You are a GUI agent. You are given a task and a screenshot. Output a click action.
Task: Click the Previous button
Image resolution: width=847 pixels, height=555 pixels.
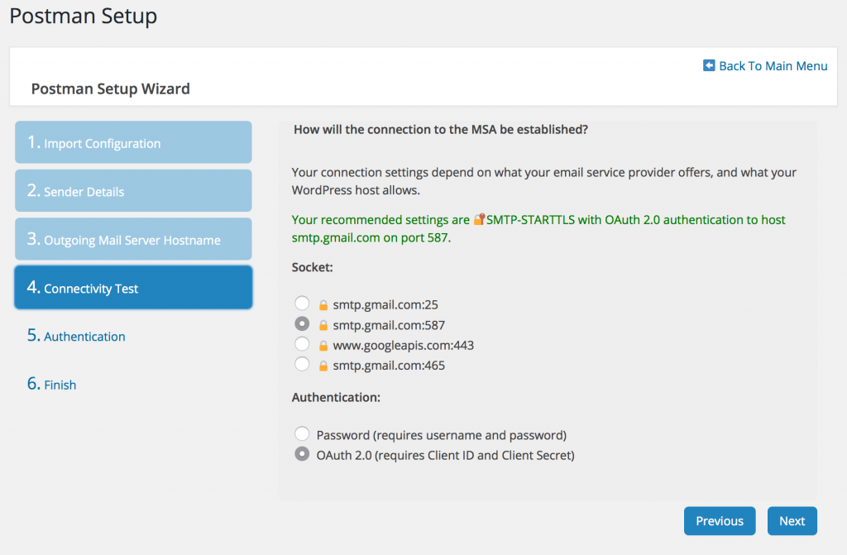tap(720, 521)
